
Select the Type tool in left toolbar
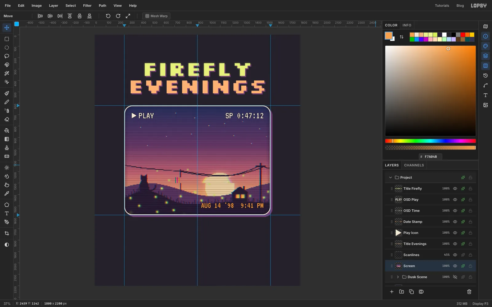7,213
